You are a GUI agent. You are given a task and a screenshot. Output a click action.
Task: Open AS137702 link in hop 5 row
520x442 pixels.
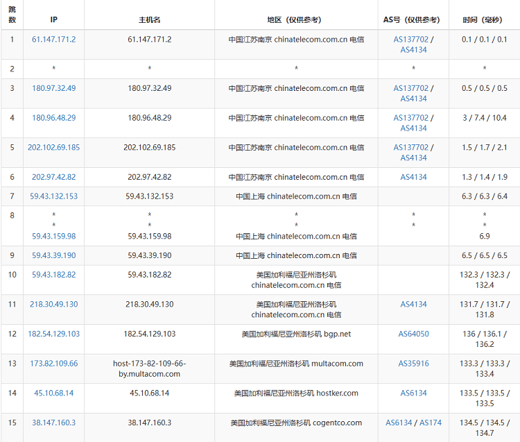click(411, 147)
